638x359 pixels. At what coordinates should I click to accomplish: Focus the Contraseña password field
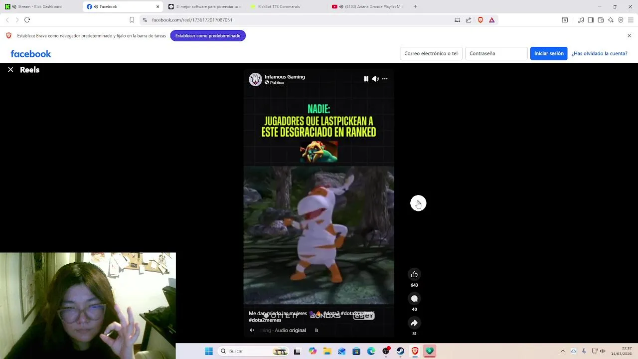tap(496, 53)
